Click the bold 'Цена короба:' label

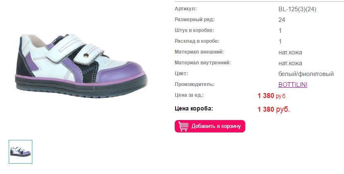[194, 108]
